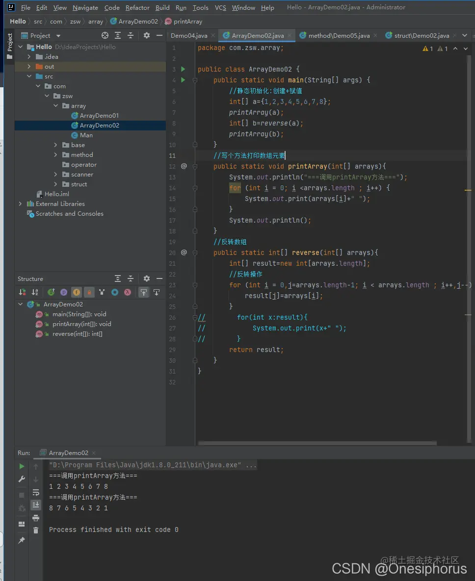Click the IntelliJ IDEA logo icon
Screen dimensions: 475x581
coord(11,7)
